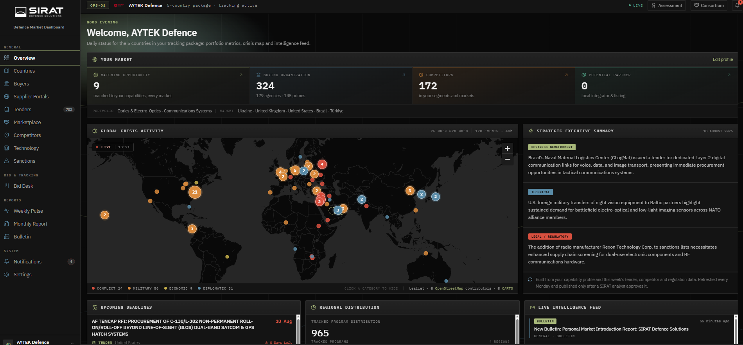Expand the AYTEK Defence account menu chevron

(x=72, y=343)
